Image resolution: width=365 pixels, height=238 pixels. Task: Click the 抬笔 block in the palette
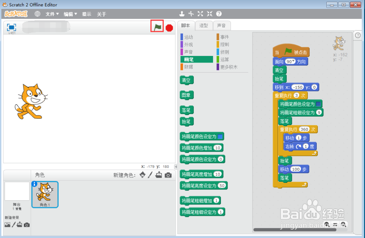click(187, 121)
